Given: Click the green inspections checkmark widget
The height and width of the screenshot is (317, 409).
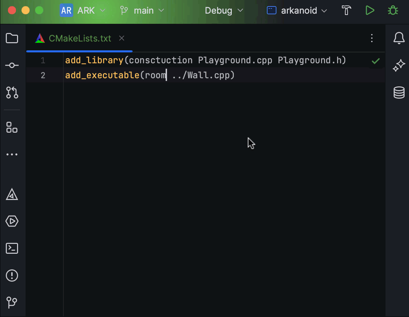Looking at the screenshot, I should [376, 61].
